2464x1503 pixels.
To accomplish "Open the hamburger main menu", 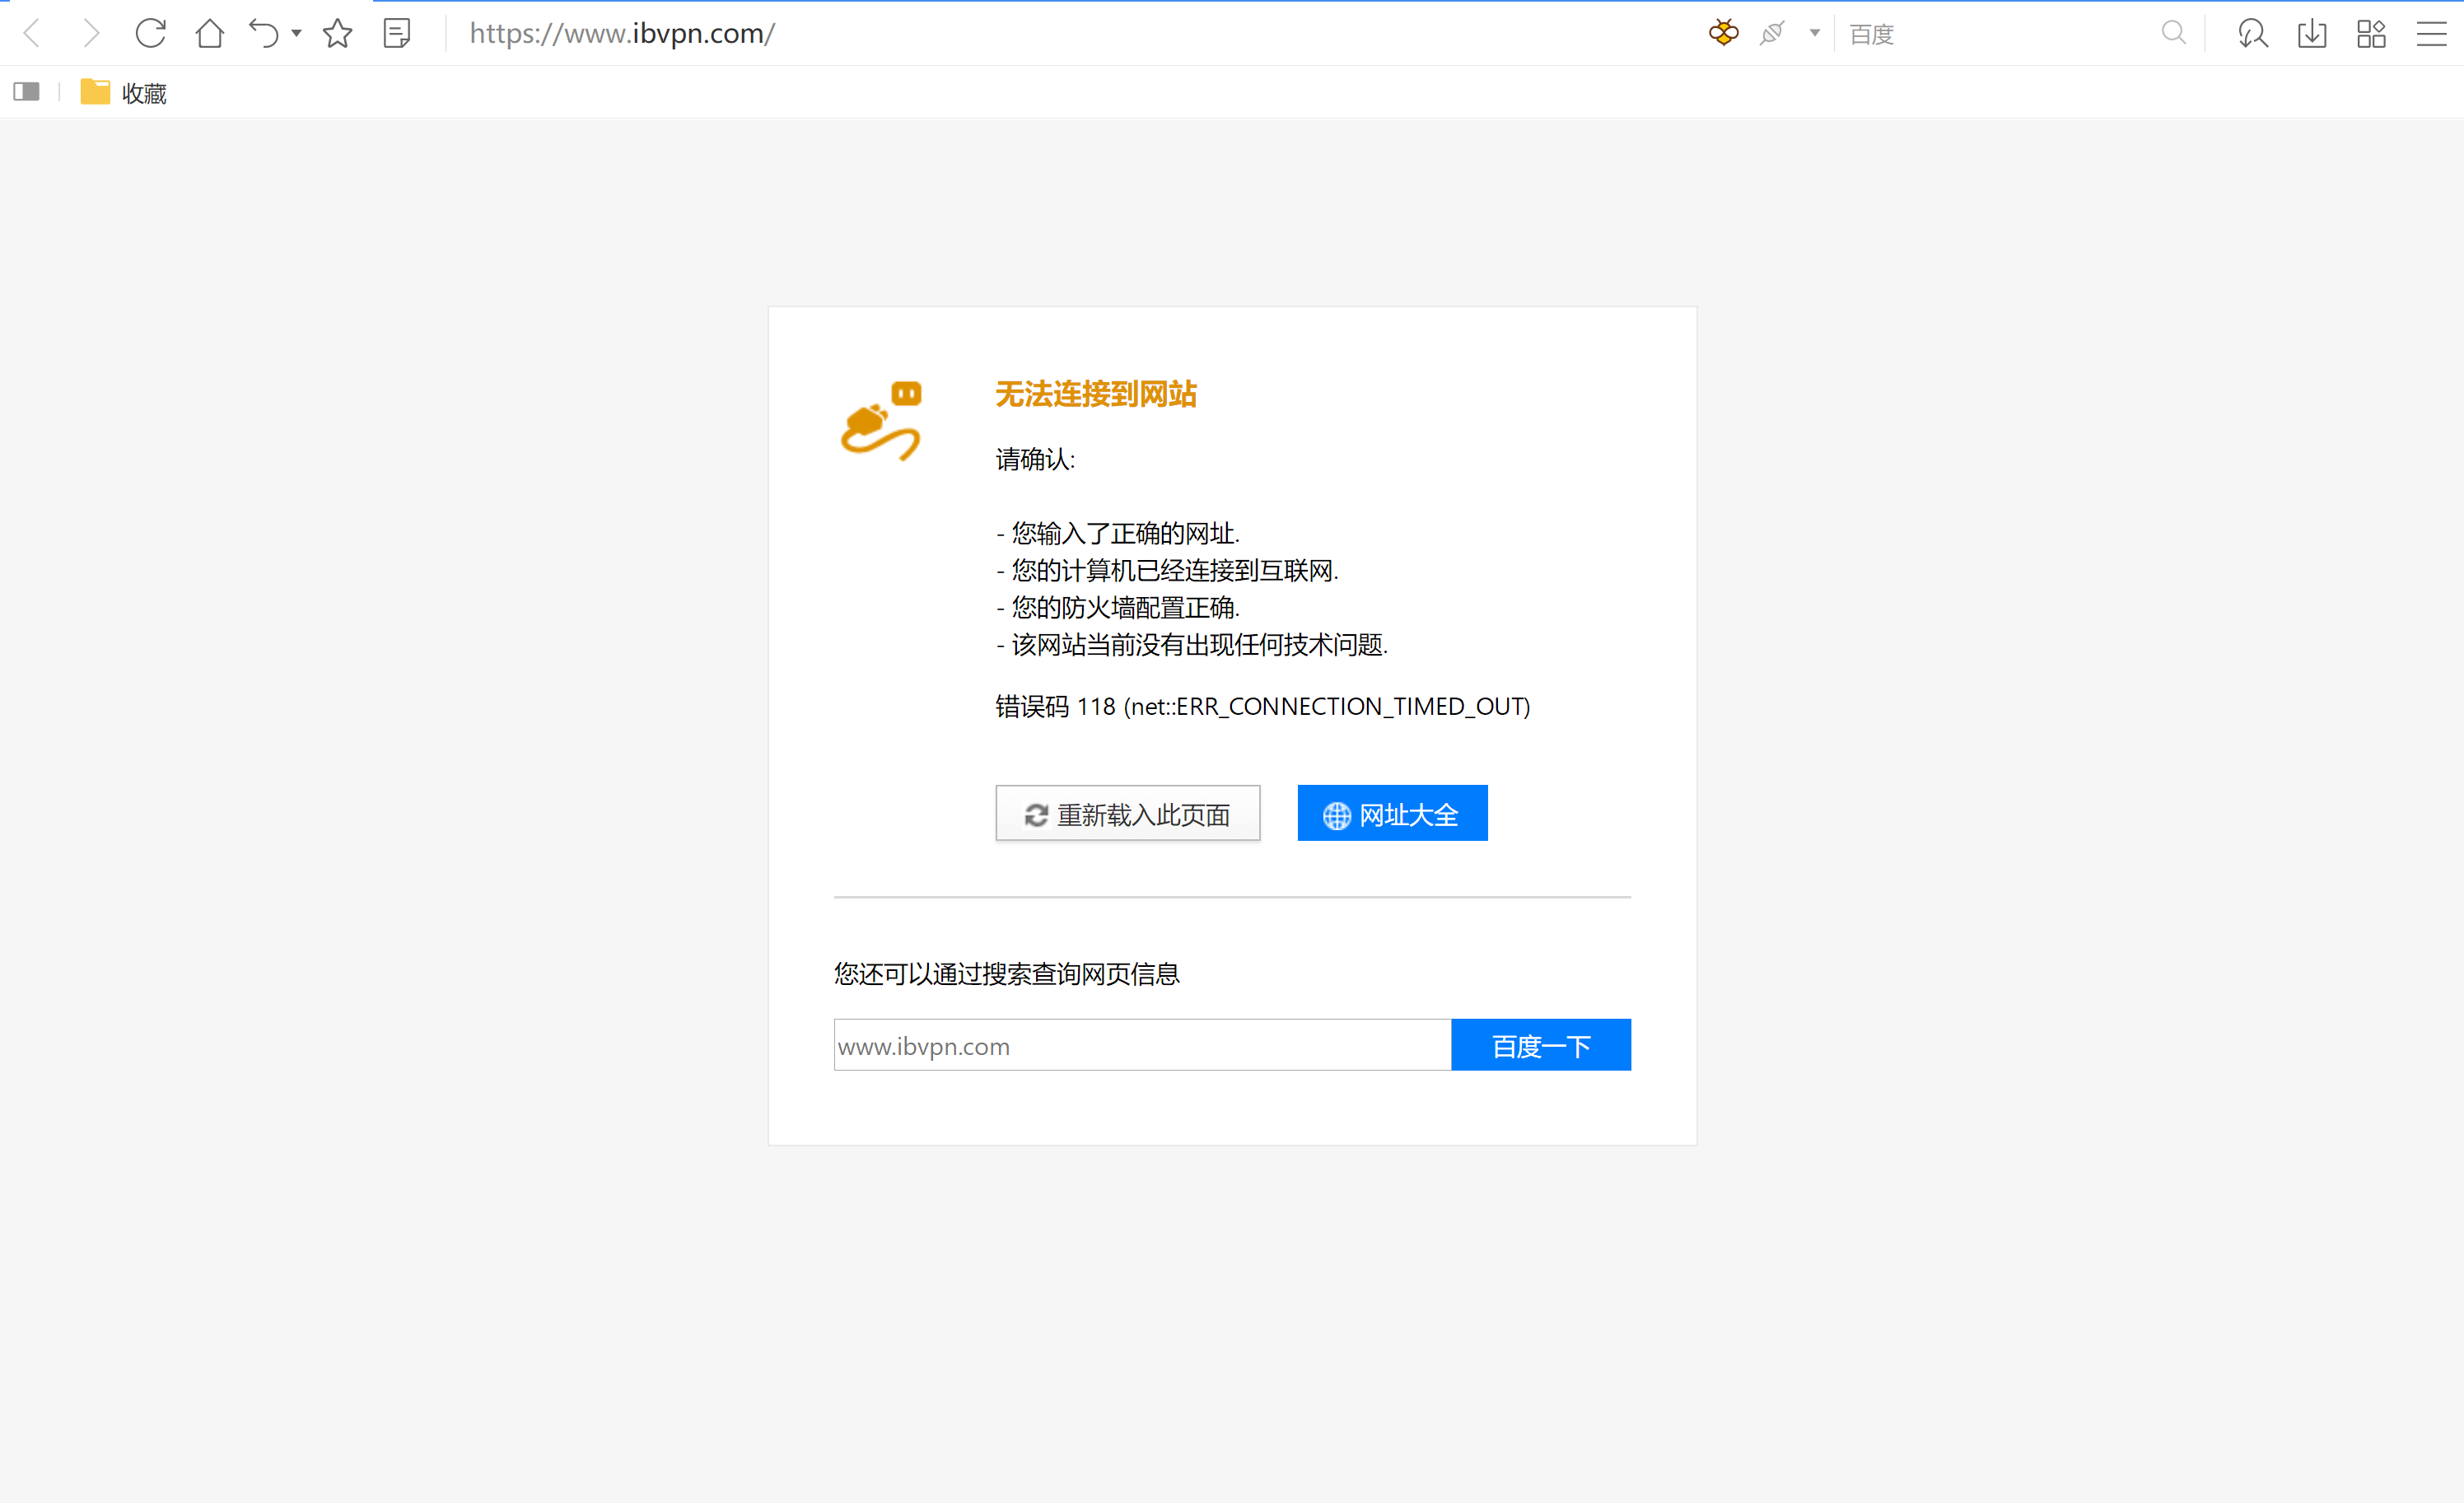I will point(2431,33).
